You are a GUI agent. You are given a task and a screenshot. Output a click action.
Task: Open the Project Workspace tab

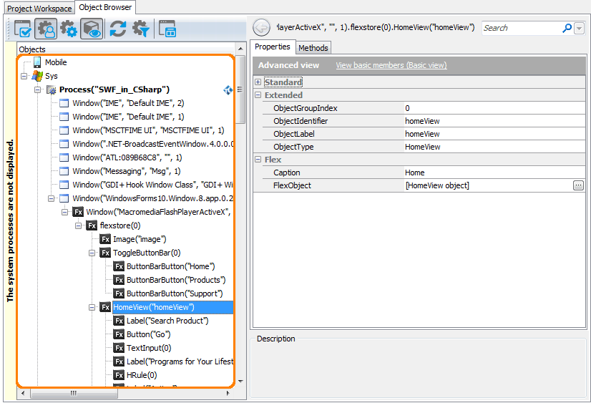pos(39,9)
